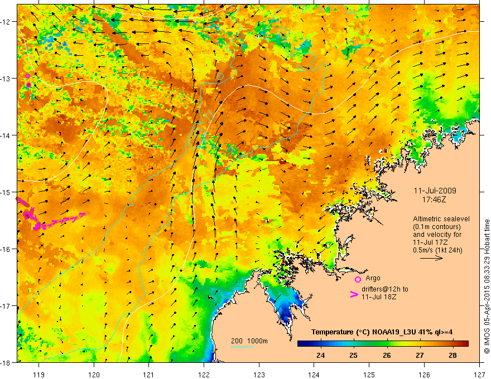The width and height of the screenshot is (491, 379).
Task: Click the '26' colour bar tick label
Action: pos(387,355)
